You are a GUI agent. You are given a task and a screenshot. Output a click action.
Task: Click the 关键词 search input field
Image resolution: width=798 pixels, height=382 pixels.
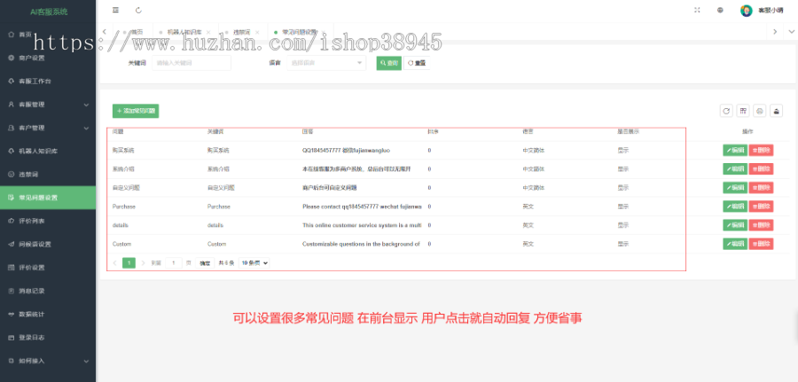(192, 63)
